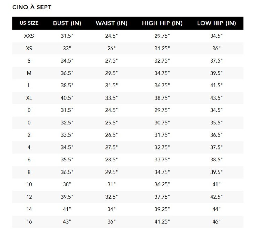Select the size 12 row label

29,197
